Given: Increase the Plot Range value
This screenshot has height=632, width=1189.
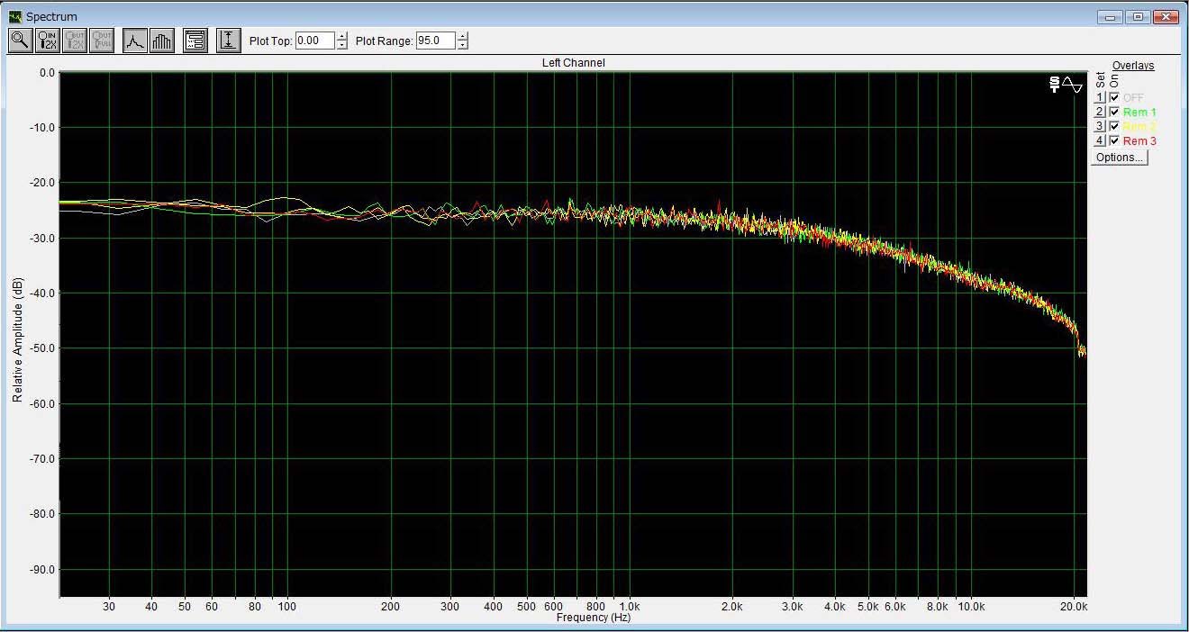Looking at the screenshot, I should [x=462, y=36].
